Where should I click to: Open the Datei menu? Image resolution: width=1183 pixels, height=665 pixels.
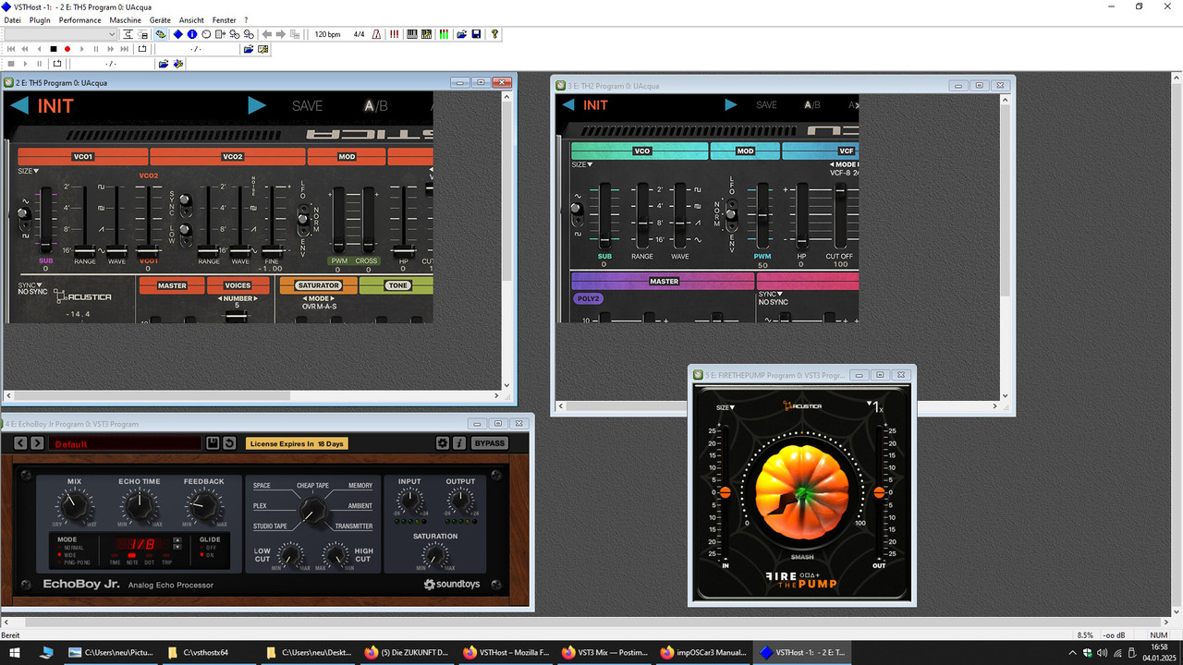(x=12, y=19)
